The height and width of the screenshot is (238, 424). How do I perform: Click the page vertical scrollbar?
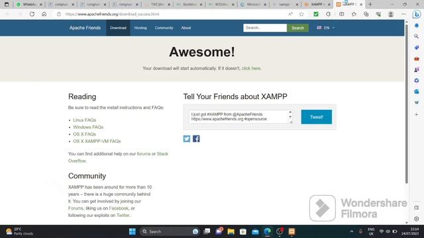[x=406, y=104]
